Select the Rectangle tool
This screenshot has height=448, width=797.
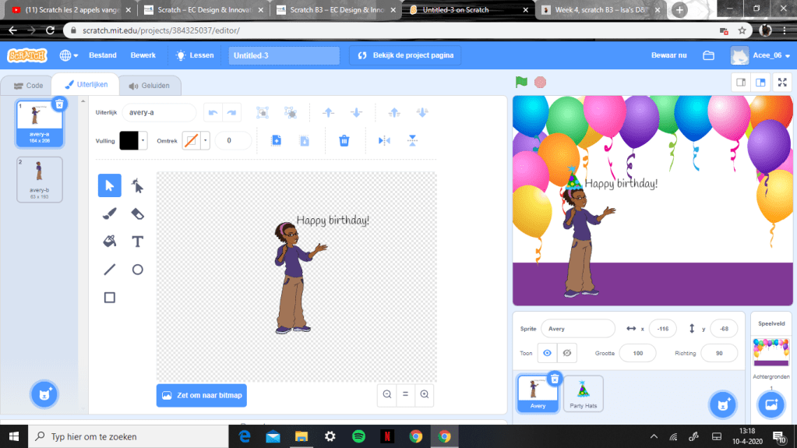110,298
